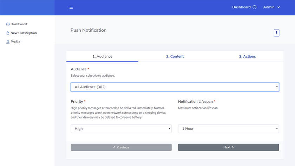Open the three-dot options menu
This screenshot has width=295, height=166.
[x=276, y=33]
